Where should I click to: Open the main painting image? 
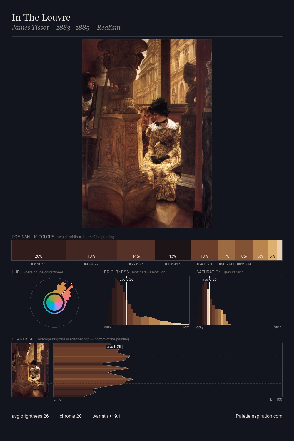click(x=147, y=133)
